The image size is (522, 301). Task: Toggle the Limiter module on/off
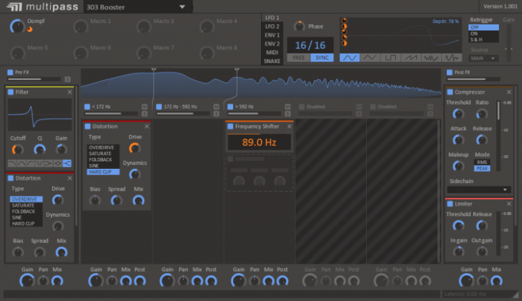pyautogui.click(x=450, y=204)
